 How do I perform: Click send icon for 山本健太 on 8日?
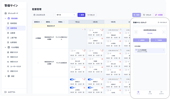click(93, 88)
